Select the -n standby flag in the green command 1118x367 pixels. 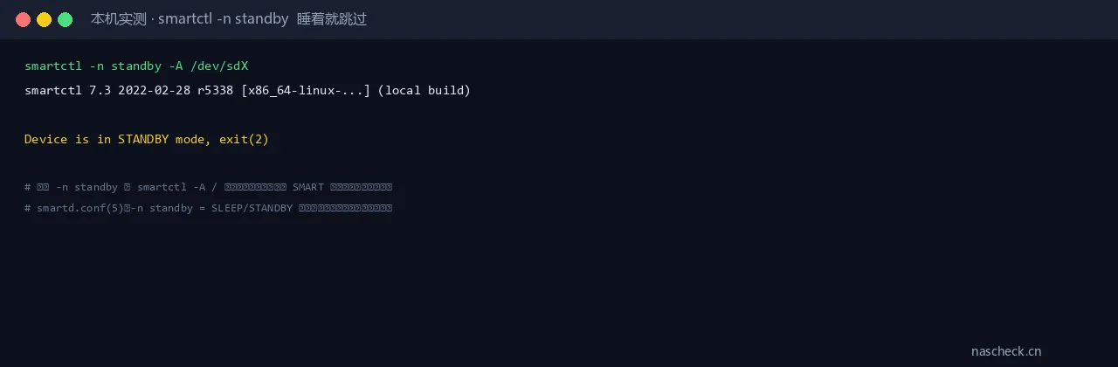point(126,66)
